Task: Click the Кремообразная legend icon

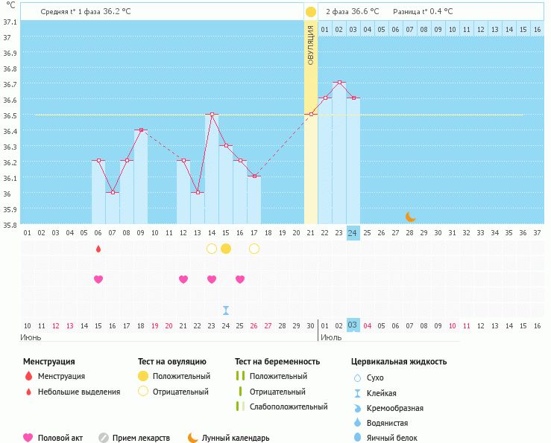Action: [x=357, y=408]
